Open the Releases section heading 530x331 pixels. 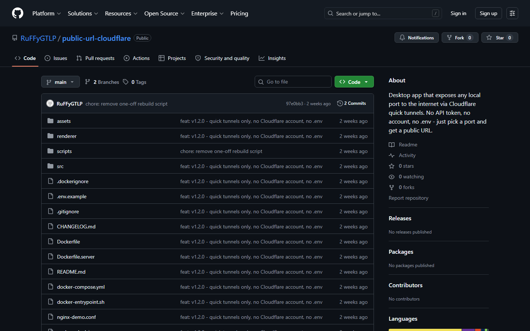400,218
